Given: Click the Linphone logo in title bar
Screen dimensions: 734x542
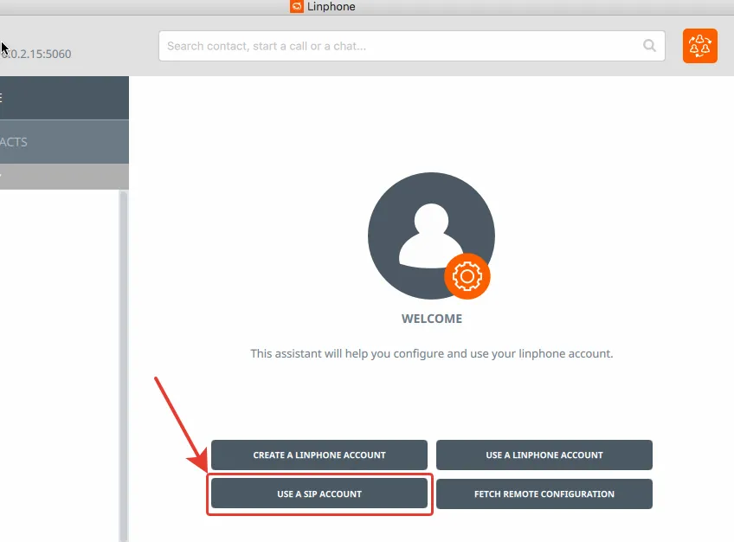Looking at the screenshot, I should (297, 7).
